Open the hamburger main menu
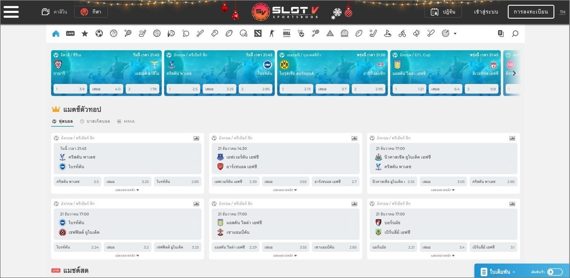Image resolution: width=570 pixels, height=278 pixels. pyautogui.click(x=11, y=12)
